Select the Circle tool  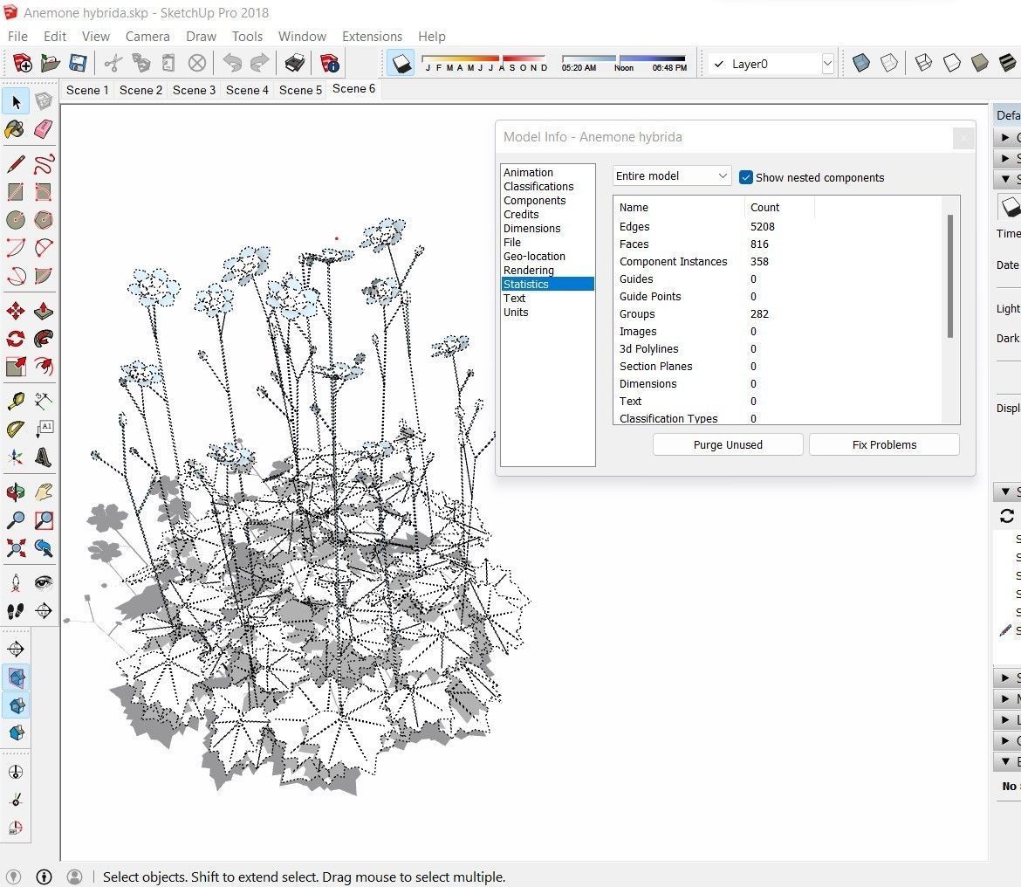coord(16,220)
